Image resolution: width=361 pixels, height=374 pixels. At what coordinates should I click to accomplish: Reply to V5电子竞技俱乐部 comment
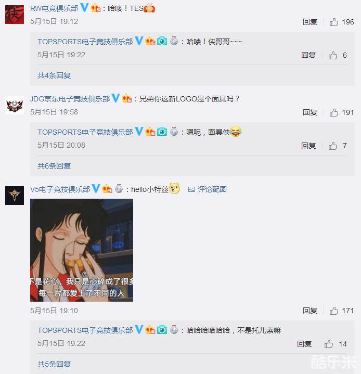click(x=310, y=311)
